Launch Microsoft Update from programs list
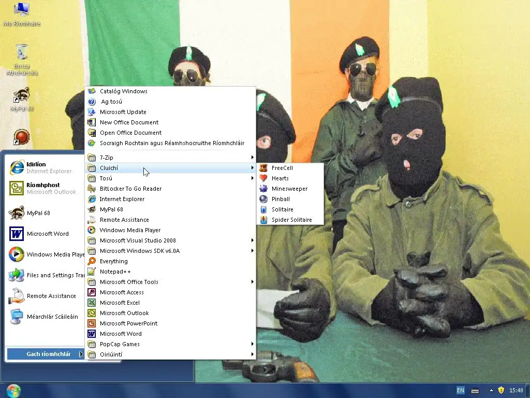 click(x=170, y=112)
